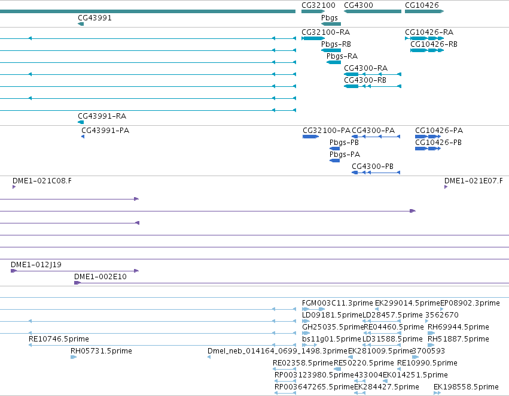Click the Pbgs-PA protein feature
509x396 pixels.
[335, 161]
